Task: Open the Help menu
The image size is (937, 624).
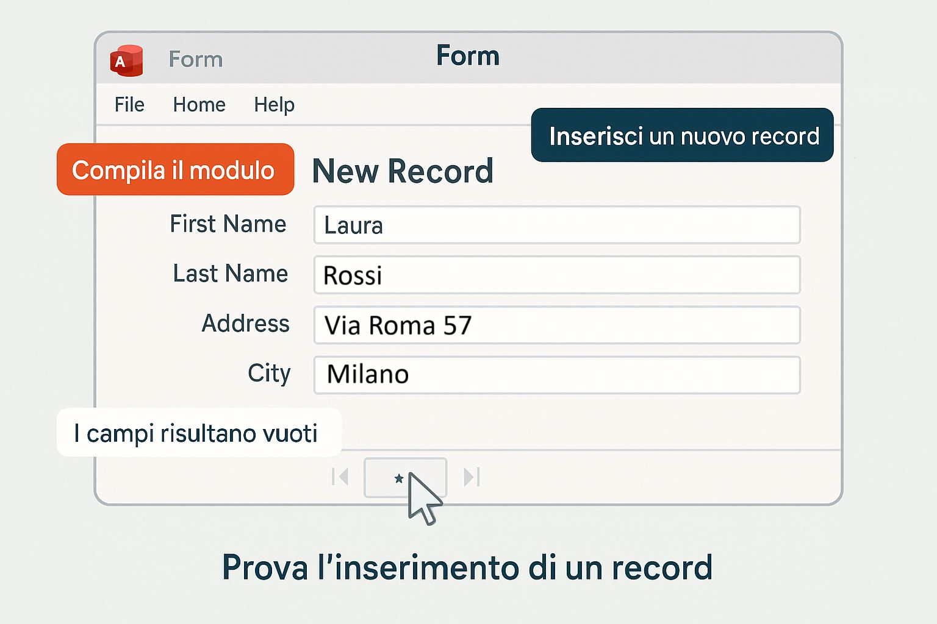Action: 274,105
